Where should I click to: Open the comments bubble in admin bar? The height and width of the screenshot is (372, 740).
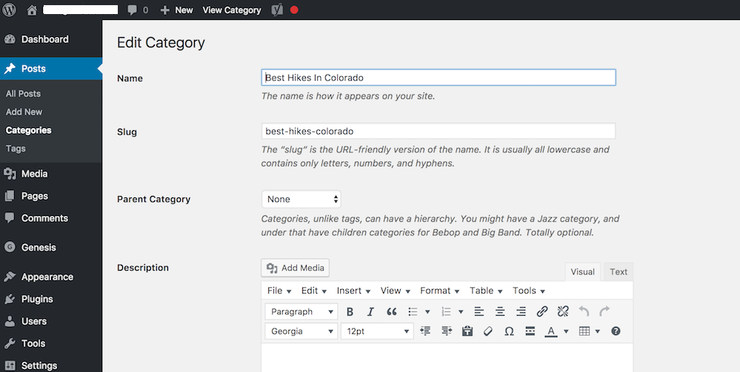pyautogui.click(x=132, y=10)
